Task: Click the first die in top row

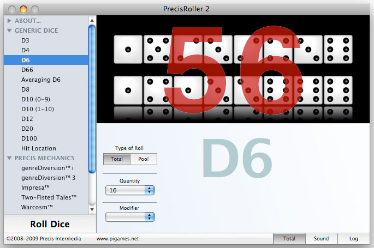Action: click(x=128, y=49)
